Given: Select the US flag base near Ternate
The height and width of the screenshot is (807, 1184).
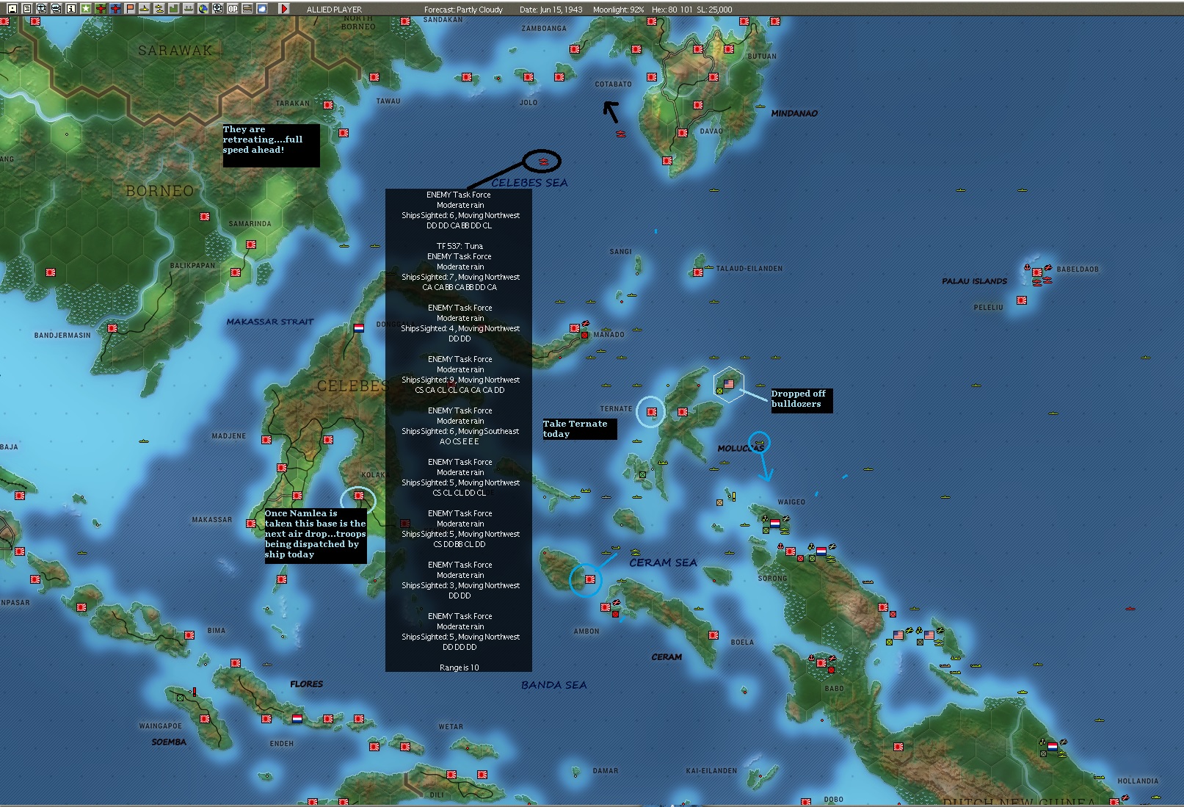Looking at the screenshot, I should coord(729,384).
